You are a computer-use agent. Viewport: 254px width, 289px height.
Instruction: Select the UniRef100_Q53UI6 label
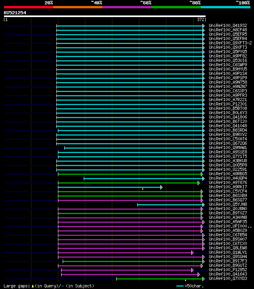[228, 60]
